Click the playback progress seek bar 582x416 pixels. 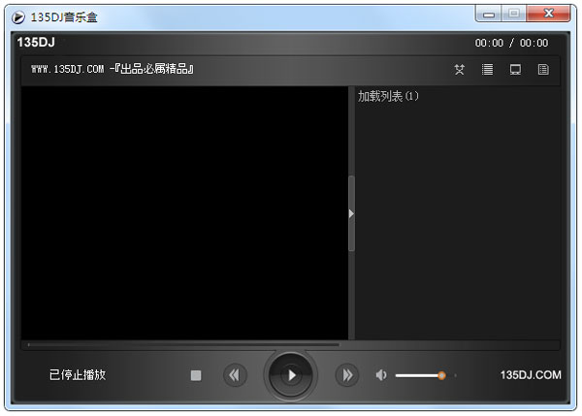click(x=184, y=344)
